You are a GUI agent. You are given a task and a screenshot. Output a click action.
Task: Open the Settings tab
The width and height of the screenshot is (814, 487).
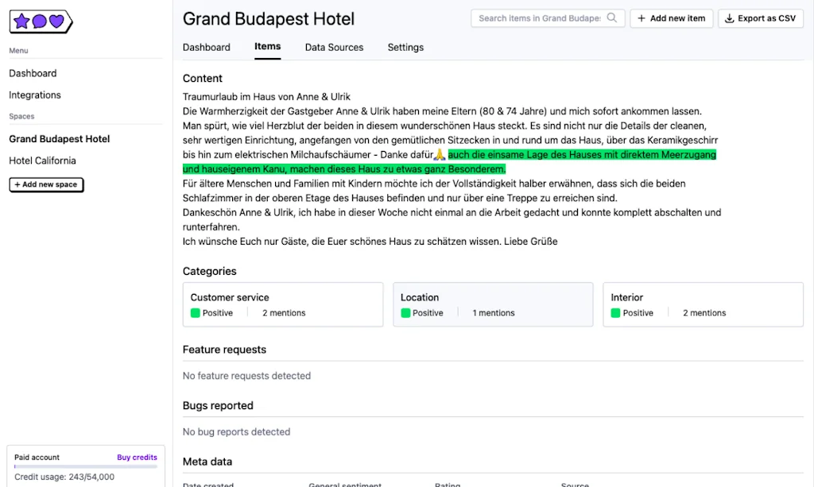[405, 48]
